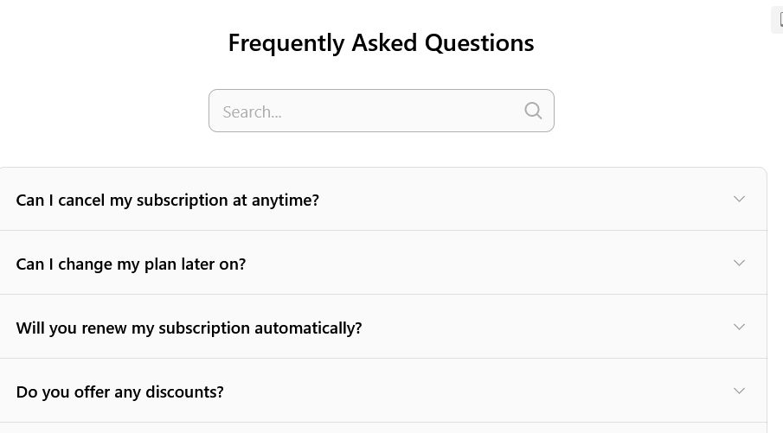783x433 pixels.
Task: Open the change plan FAQ question text
Action: point(131,264)
